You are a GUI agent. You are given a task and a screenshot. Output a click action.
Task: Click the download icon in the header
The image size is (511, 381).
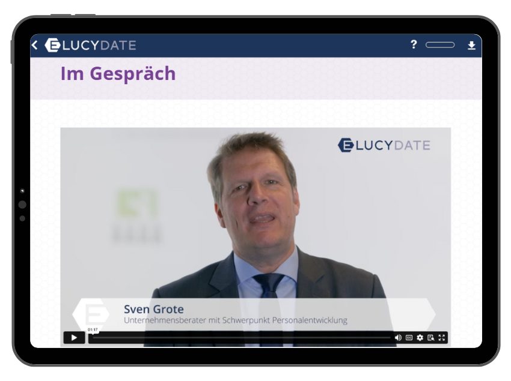(x=471, y=45)
